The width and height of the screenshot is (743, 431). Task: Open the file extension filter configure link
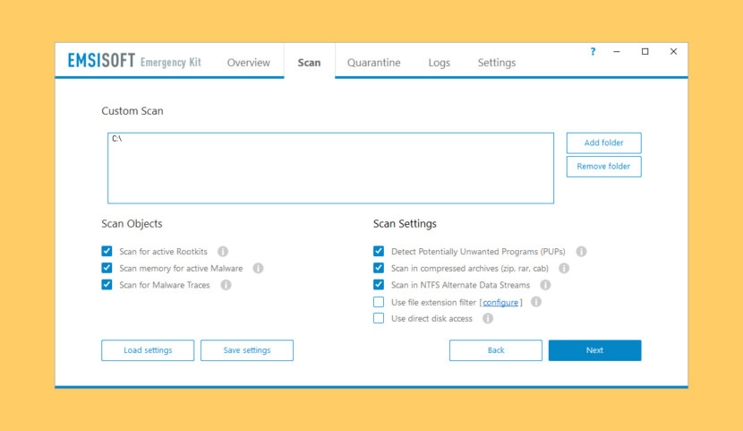500,303
